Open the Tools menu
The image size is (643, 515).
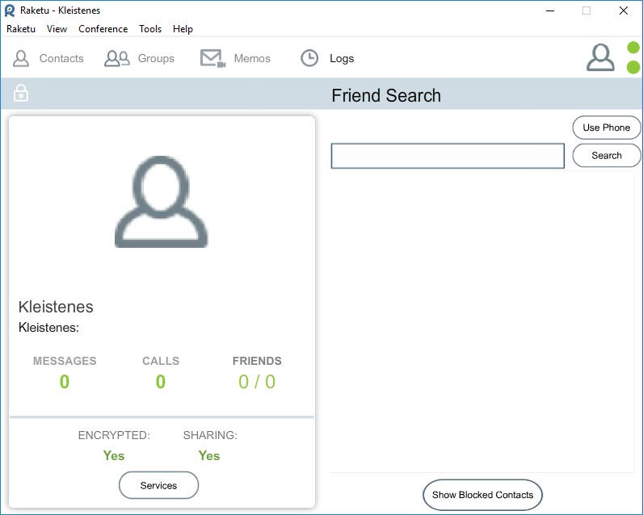click(150, 29)
